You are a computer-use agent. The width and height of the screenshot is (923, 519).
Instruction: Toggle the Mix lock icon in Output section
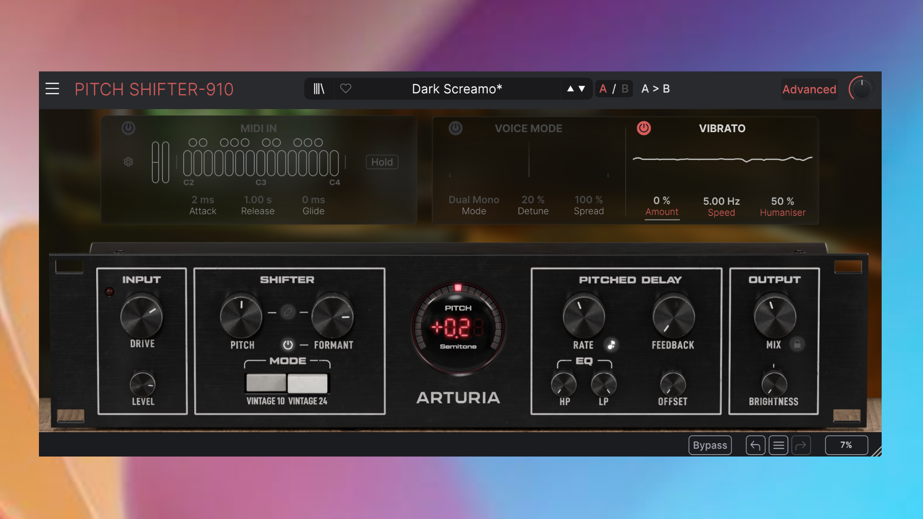[x=797, y=345]
